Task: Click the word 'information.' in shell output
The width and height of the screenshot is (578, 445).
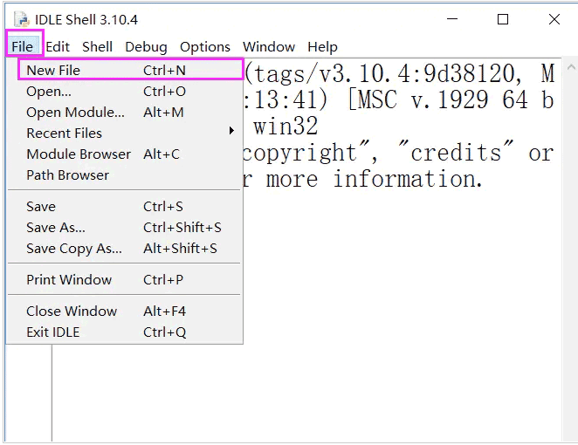Action: (x=408, y=179)
